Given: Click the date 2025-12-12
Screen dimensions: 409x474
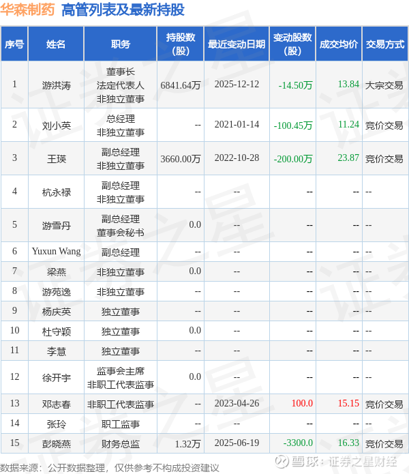Looking at the screenshot, I should (237, 84).
